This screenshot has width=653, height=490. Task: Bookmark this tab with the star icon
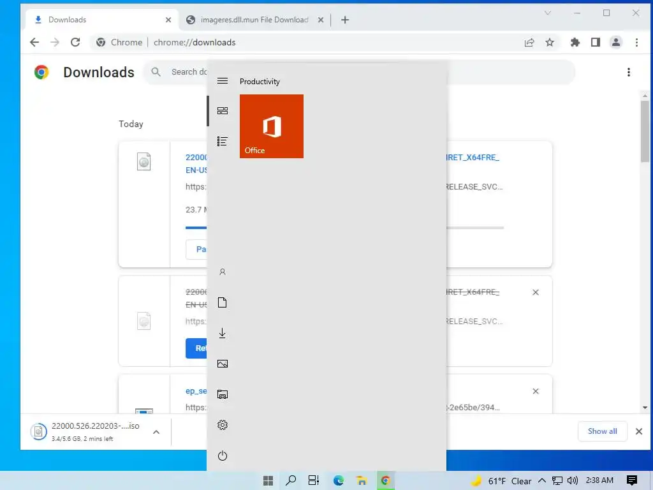point(550,42)
